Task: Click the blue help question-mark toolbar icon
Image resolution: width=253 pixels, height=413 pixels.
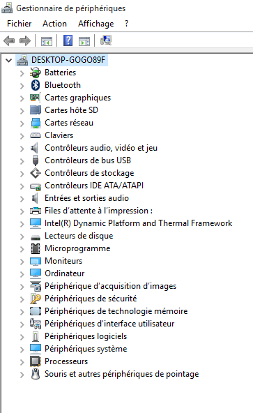Action: coord(68,41)
